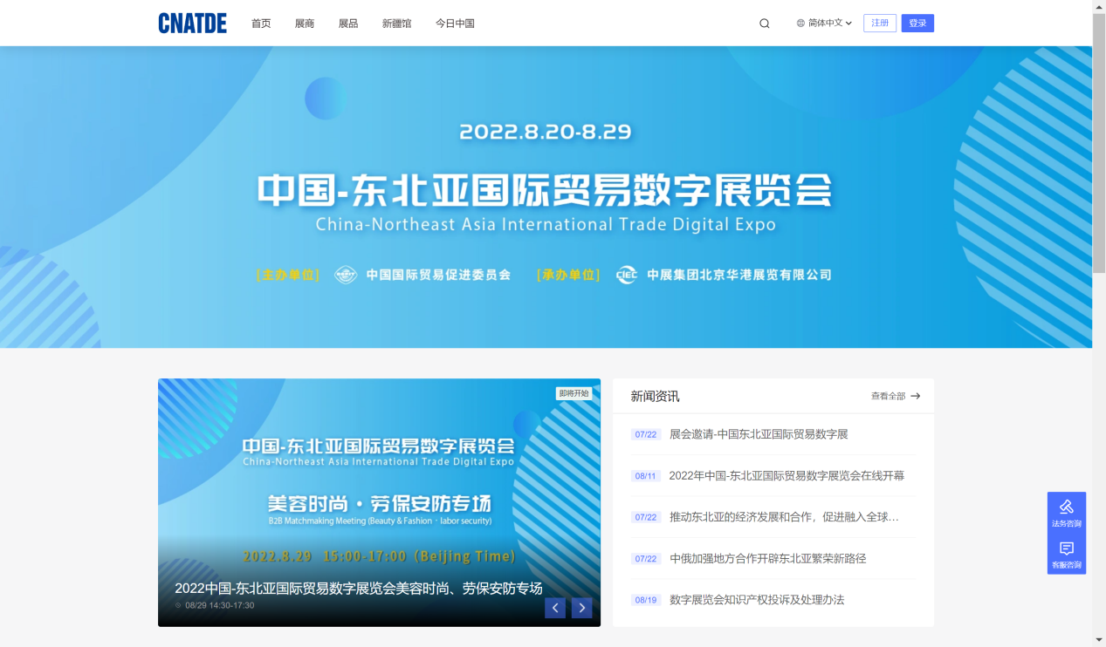Go to the 首页 menu item
Screen dimensions: 1106x647
coord(261,24)
